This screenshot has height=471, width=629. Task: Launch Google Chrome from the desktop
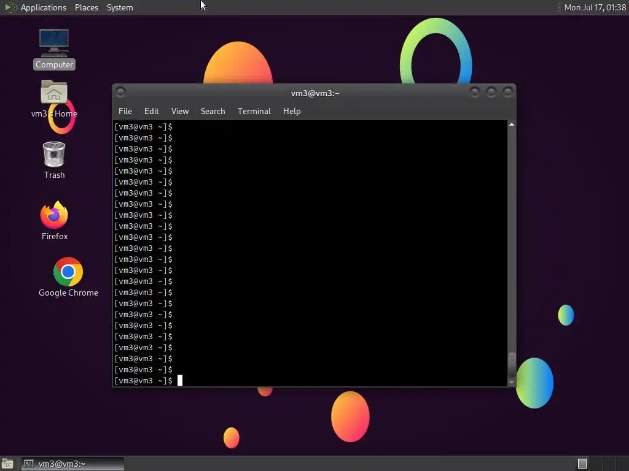pyautogui.click(x=68, y=277)
